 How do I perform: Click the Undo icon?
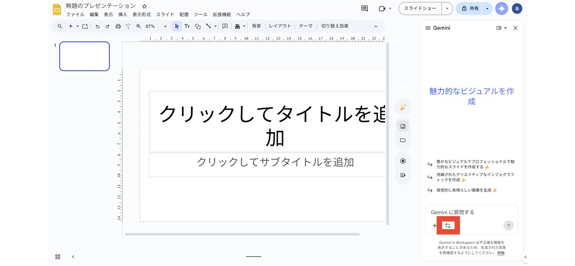click(x=98, y=26)
